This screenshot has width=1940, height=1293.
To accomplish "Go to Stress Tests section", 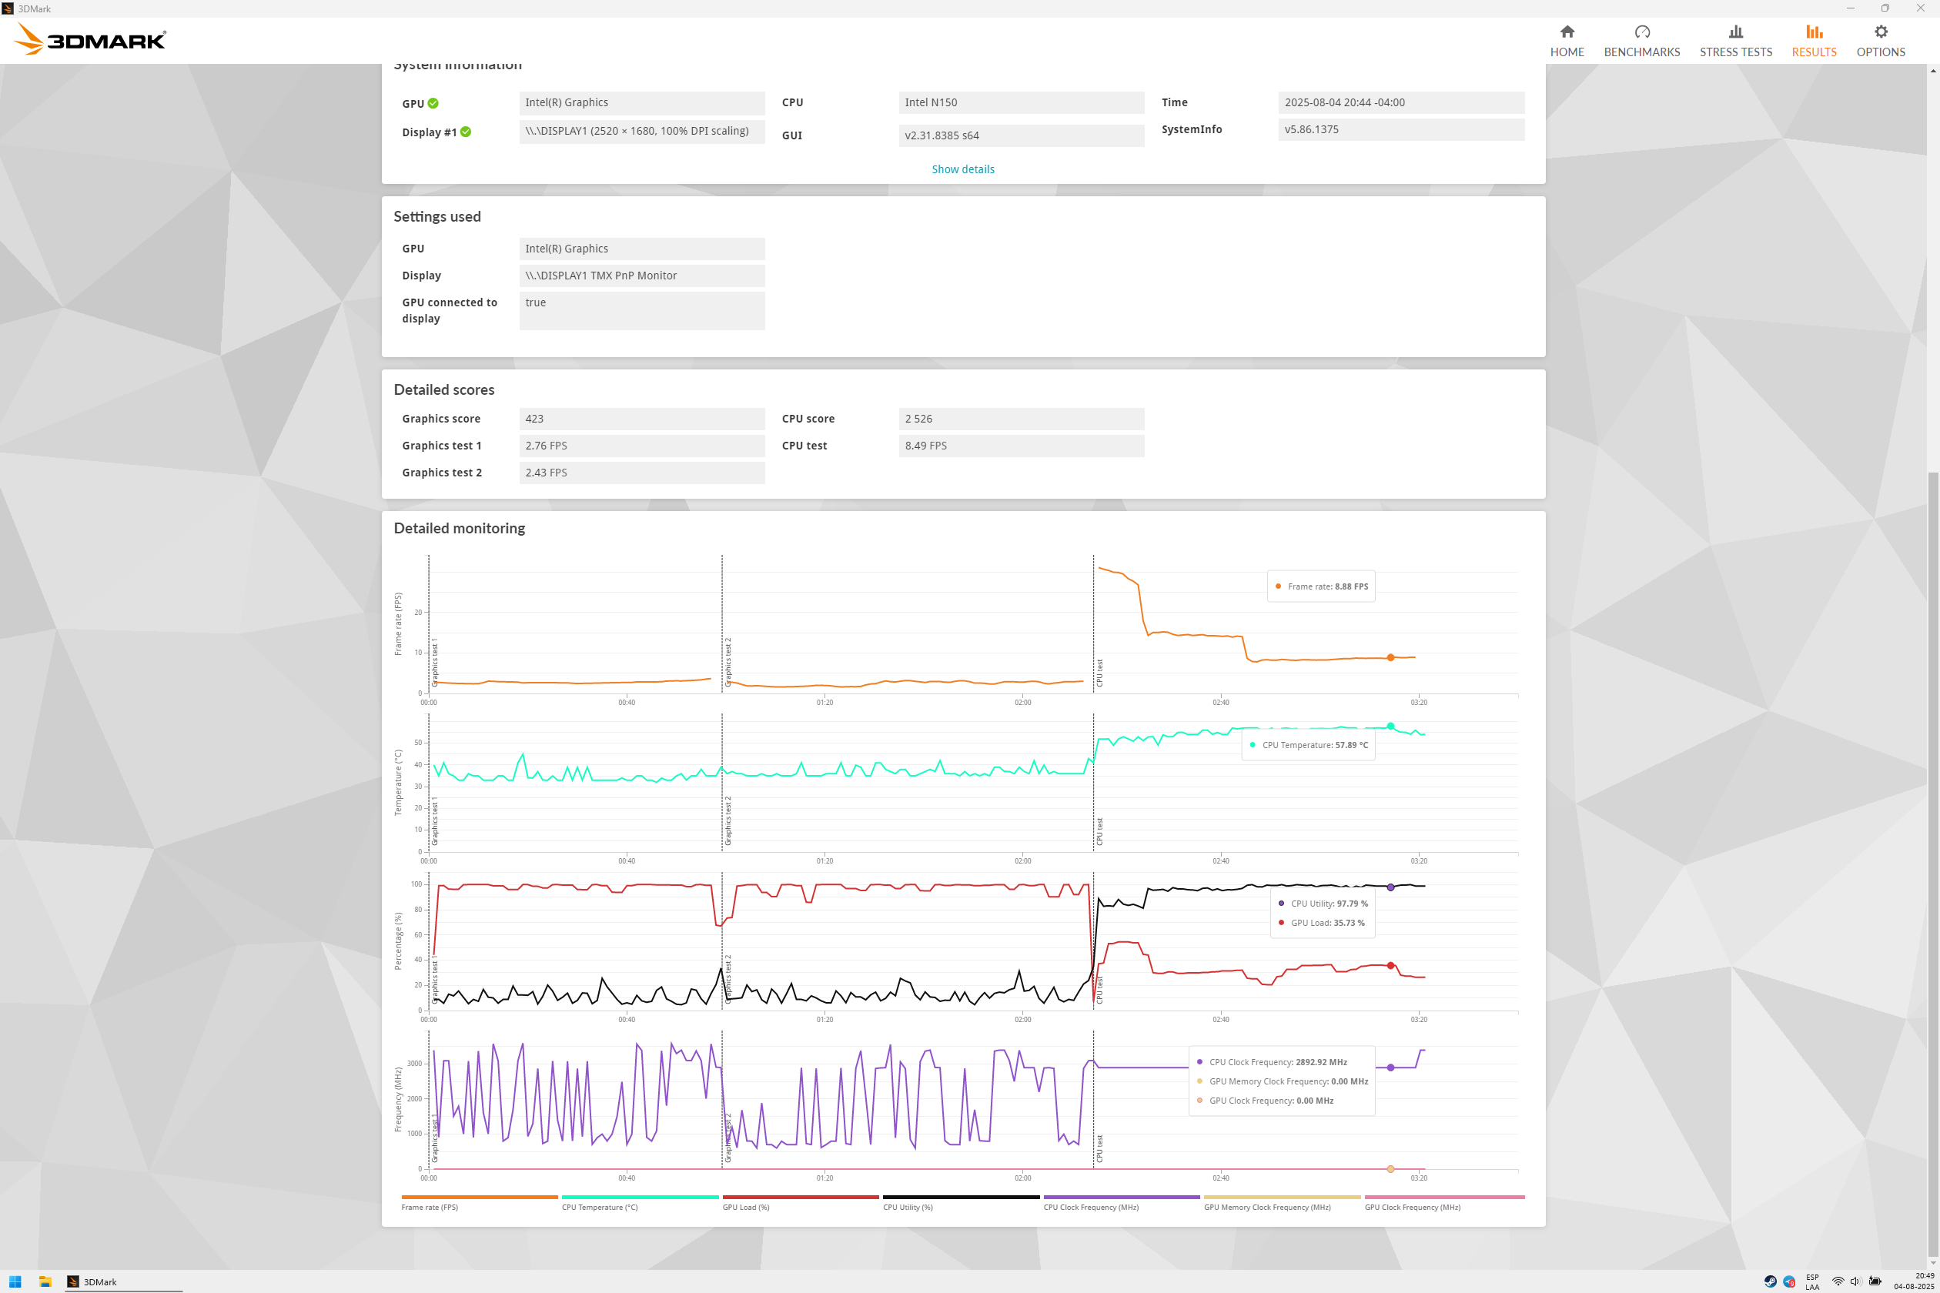I will 1735,40.
